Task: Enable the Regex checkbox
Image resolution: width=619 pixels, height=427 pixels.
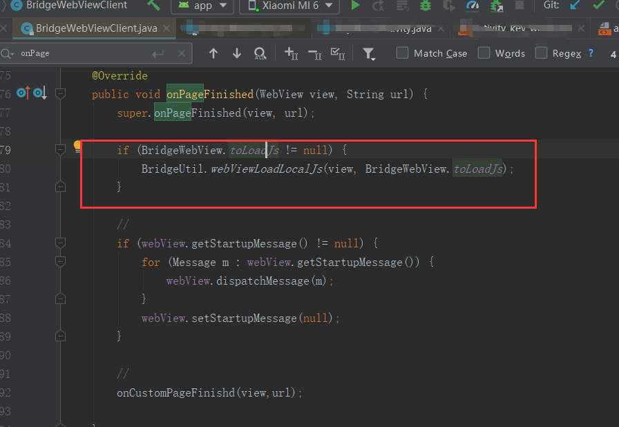Action: pos(541,53)
